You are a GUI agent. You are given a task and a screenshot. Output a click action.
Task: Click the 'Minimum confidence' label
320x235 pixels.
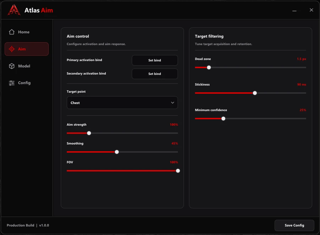point(211,110)
